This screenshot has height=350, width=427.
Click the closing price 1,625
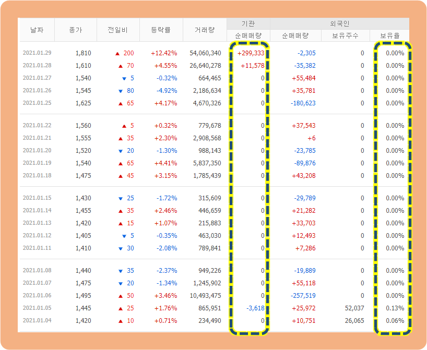coord(84,103)
